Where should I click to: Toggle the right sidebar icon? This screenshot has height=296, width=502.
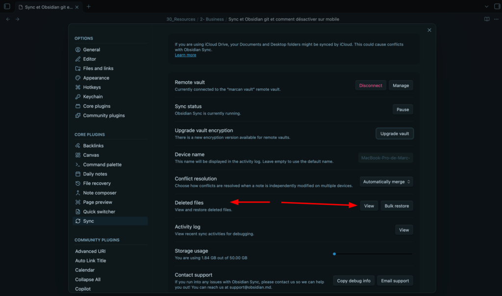tap(497, 6)
